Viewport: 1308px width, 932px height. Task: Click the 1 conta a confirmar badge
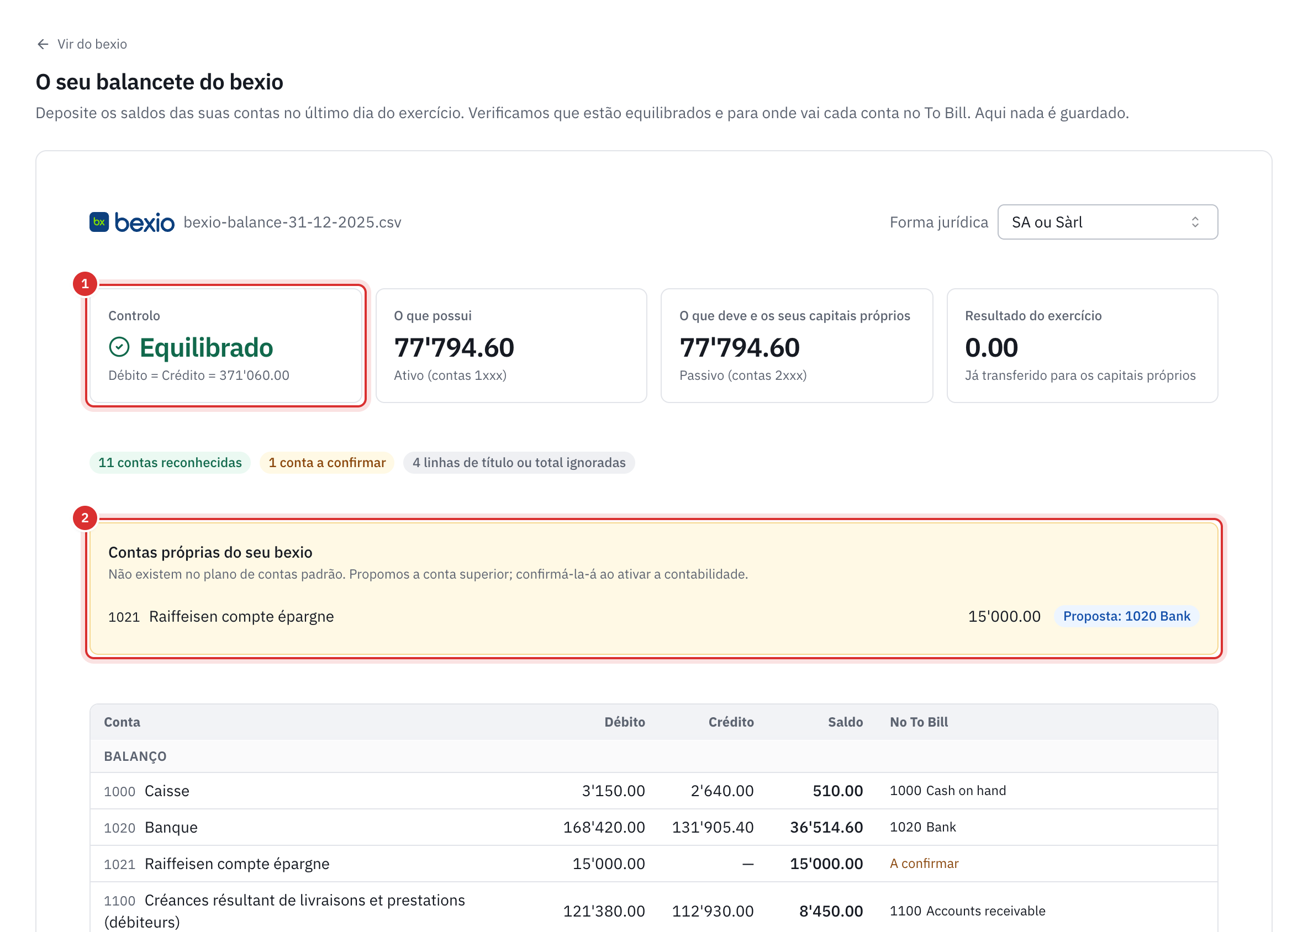click(x=326, y=463)
